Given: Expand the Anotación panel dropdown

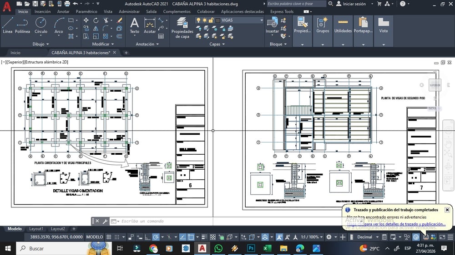Looking at the screenshot, I should click(x=147, y=44).
